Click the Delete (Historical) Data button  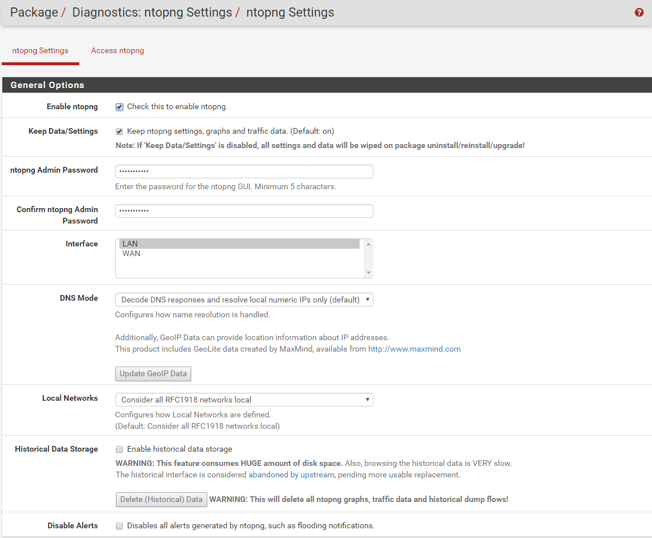(162, 500)
